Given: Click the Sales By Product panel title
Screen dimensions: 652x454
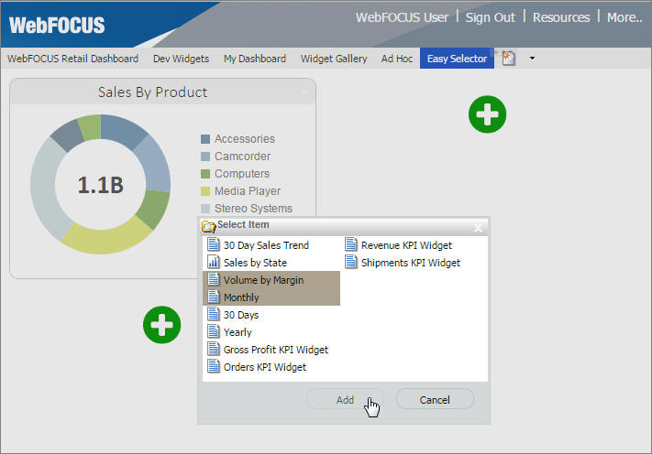Looking at the screenshot, I should click(x=152, y=92).
